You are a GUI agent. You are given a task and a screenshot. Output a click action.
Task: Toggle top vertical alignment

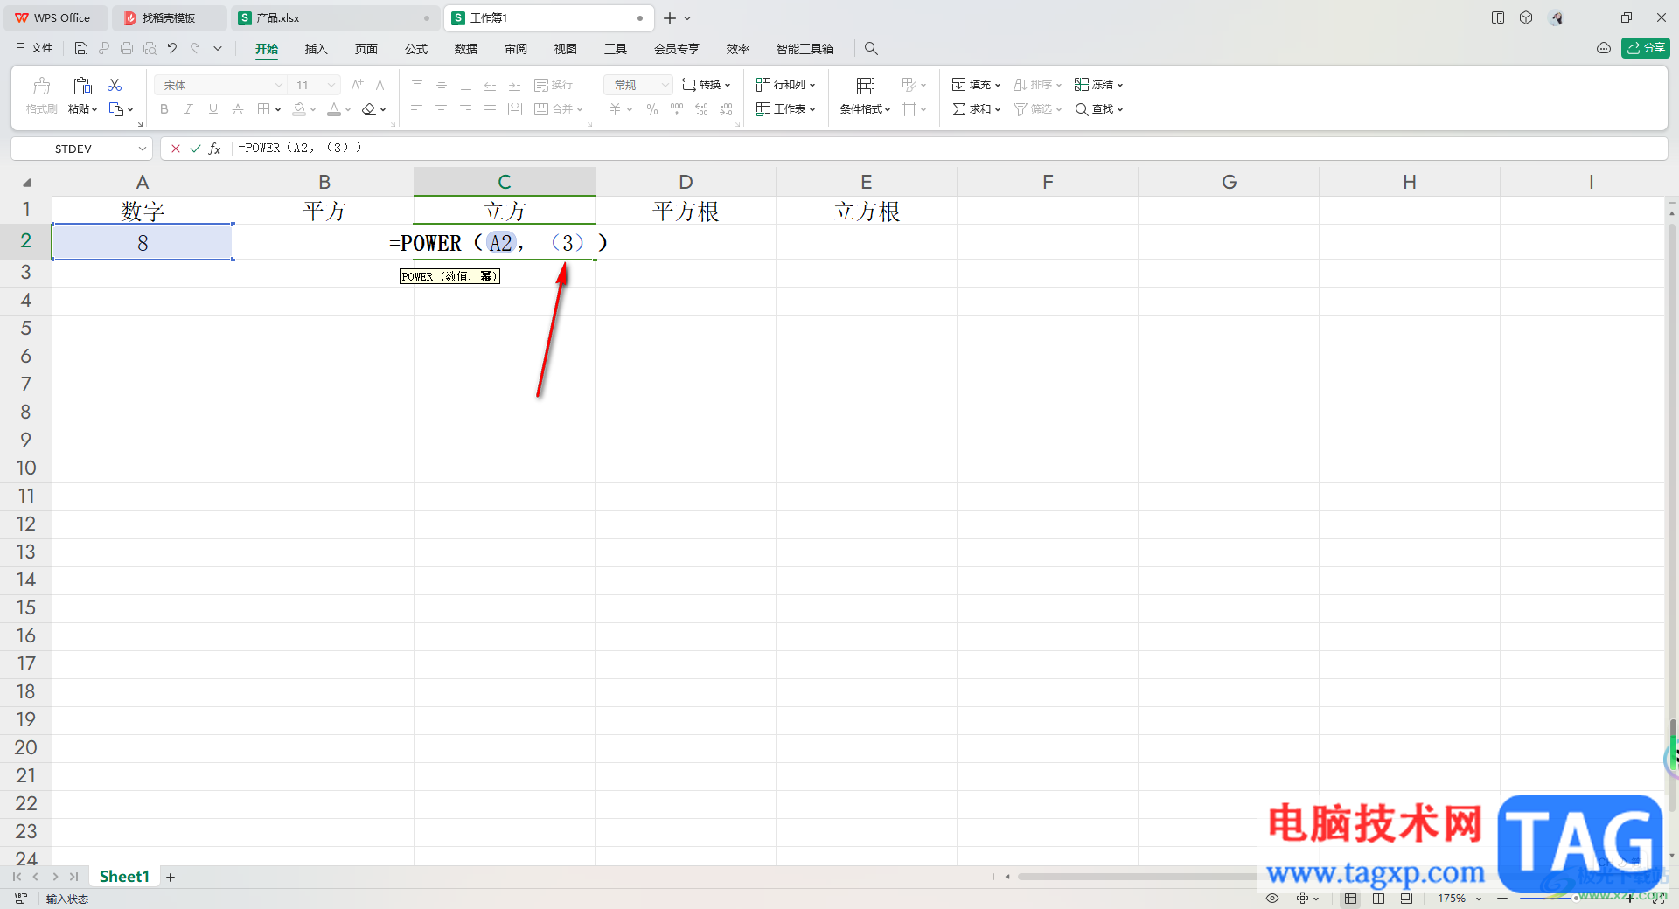click(x=417, y=85)
